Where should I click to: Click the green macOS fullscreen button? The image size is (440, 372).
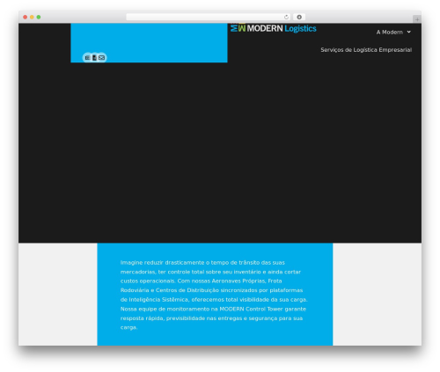pos(39,17)
